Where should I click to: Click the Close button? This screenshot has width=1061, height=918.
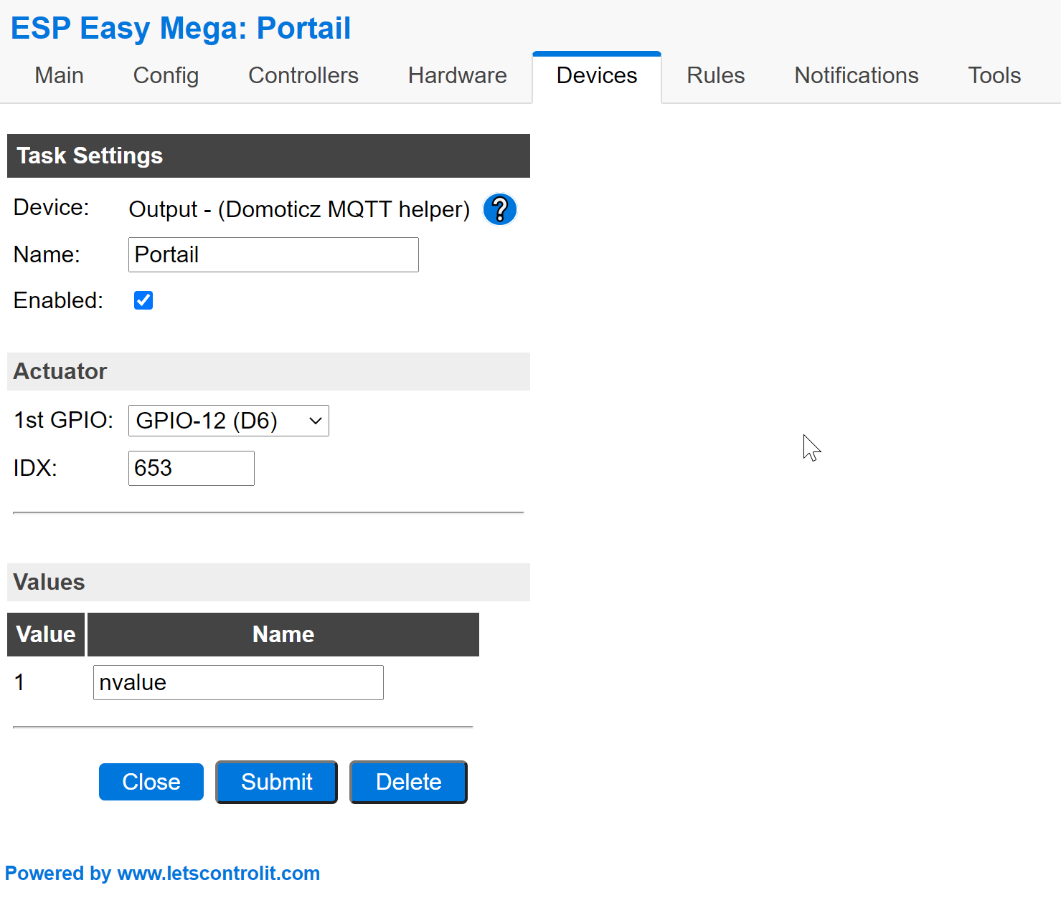pyautogui.click(x=151, y=782)
